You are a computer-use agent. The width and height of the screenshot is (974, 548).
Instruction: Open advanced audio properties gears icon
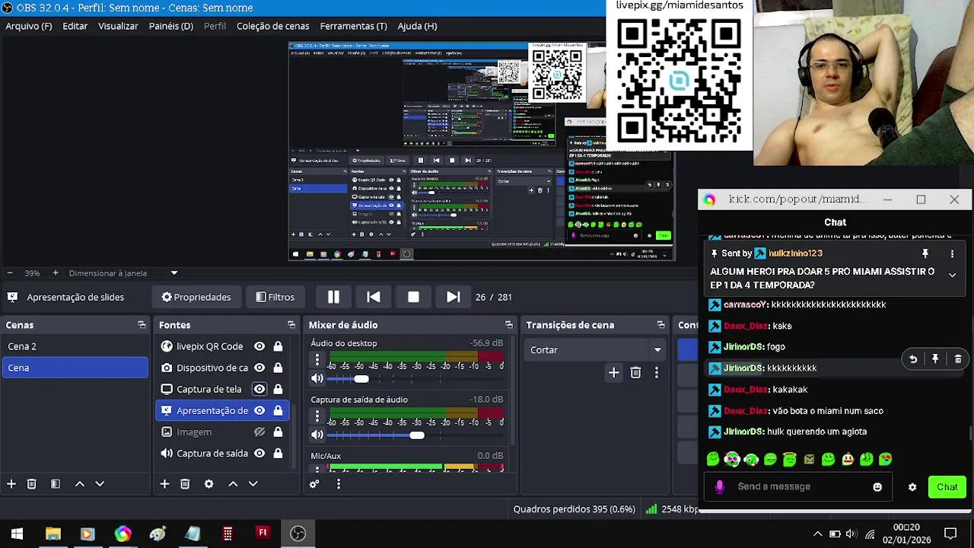tap(315, 484)
